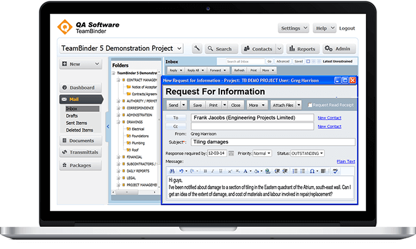Select Drafts in the Mail menu
Screen dimensions: 416x249
(x=72, y=116)
